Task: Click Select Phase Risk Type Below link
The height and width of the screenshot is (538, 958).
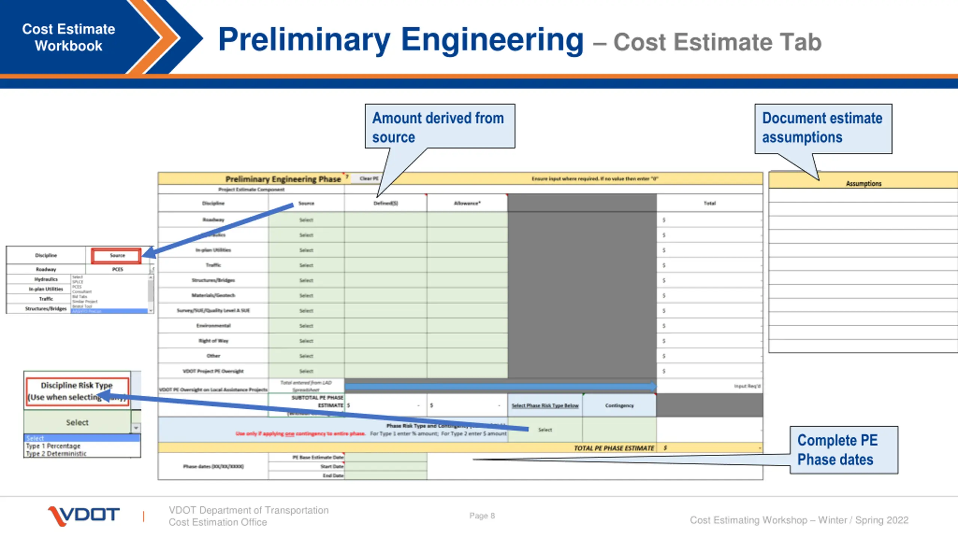Action: click(x=545, y=405)
